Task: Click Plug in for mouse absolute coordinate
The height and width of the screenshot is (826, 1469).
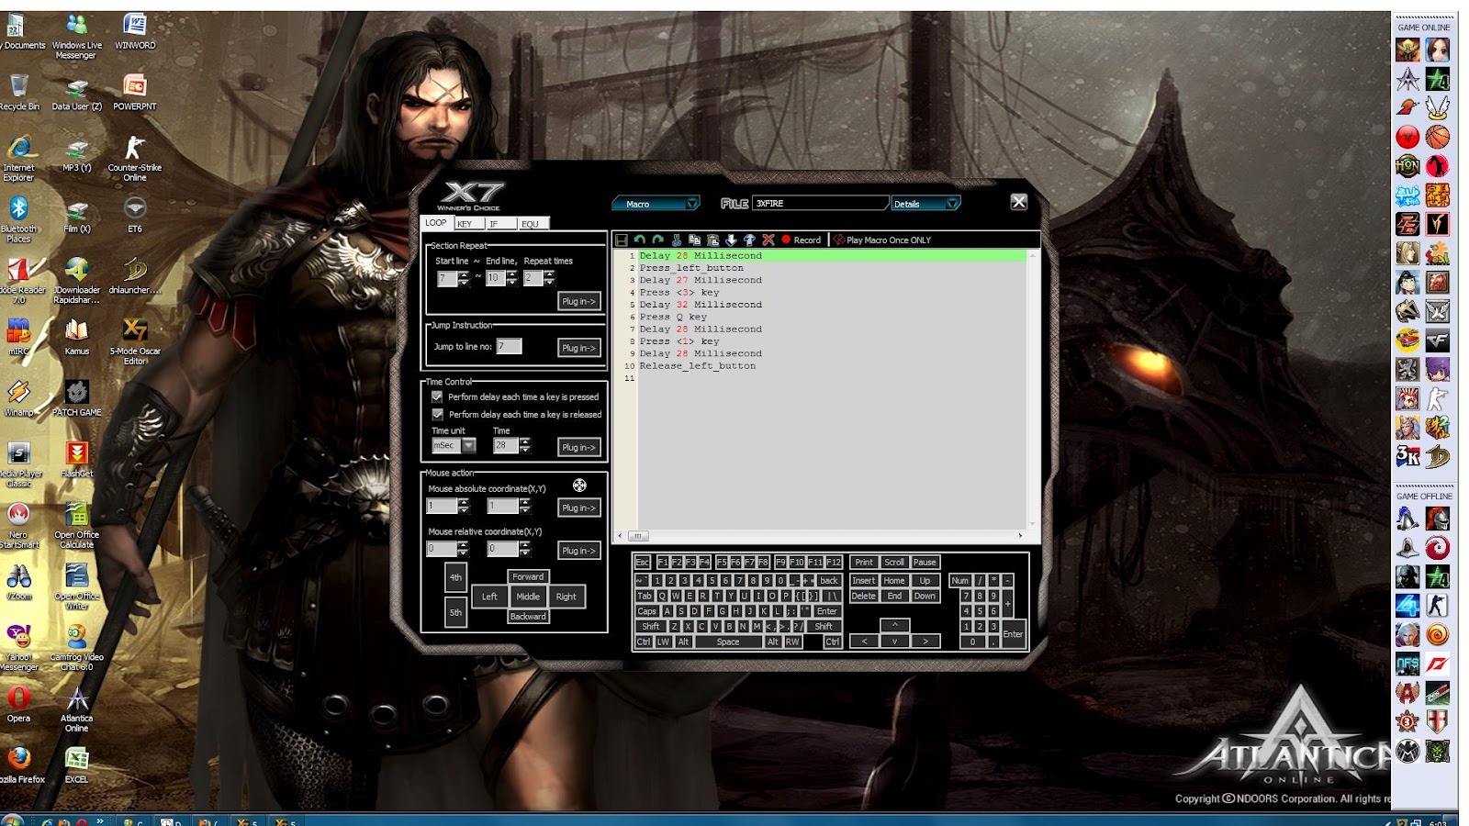Action: tap(579, 508)
